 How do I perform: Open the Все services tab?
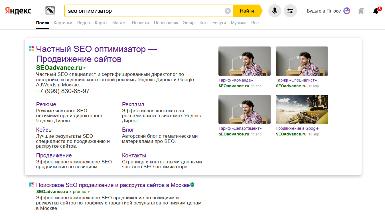coord(255,23)
